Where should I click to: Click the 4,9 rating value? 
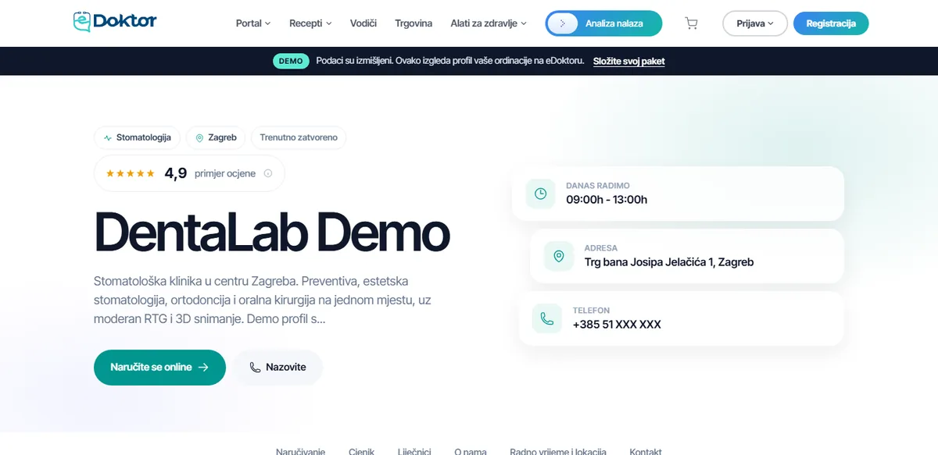click(176, 173)
